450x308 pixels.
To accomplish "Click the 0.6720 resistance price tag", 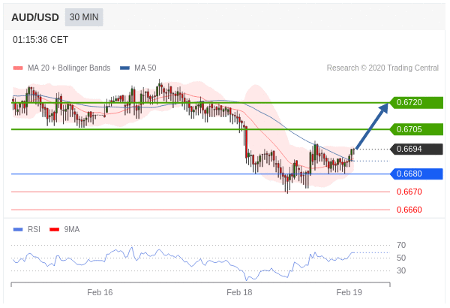I will (x=416, y=102).
